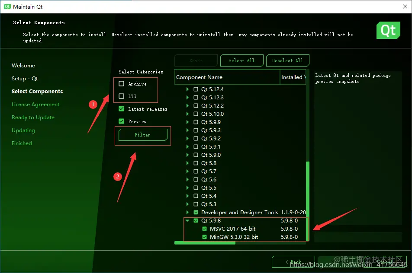Expand the Qt 5.12.4 tree node
The image size is (412, 273).
tap(187, 89)
